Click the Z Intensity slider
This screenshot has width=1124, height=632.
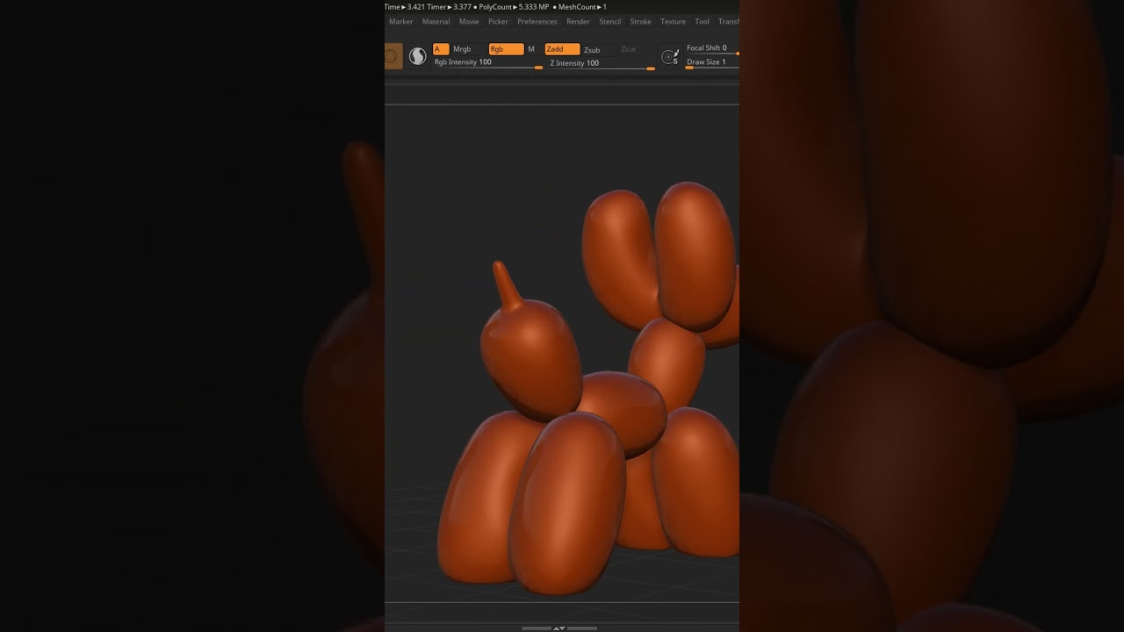pyautogui.click(x=602, y=64)
